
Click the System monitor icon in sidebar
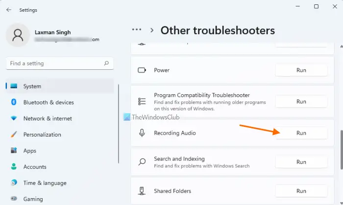(x=14, y=86)
